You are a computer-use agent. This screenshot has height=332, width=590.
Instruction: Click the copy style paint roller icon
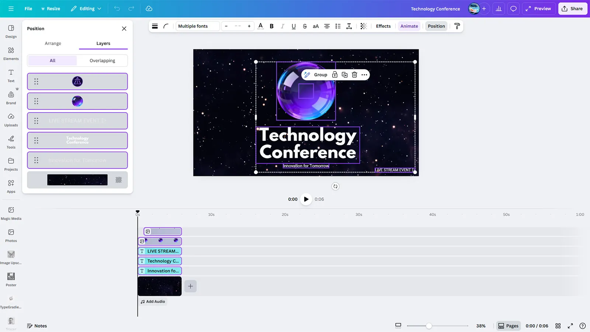[x=457, y=26]
